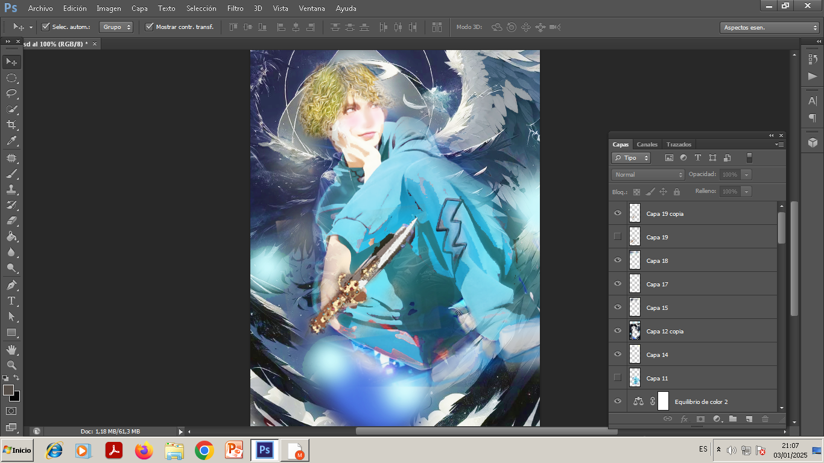This screenshot has width=824, height=463.
Task: Select the History Brush tool
Action: 11,205
